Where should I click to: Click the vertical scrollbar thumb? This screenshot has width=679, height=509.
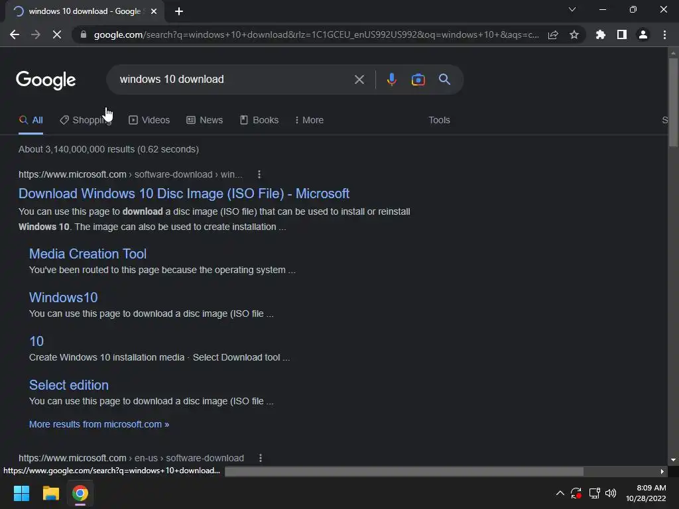[673, 102]
